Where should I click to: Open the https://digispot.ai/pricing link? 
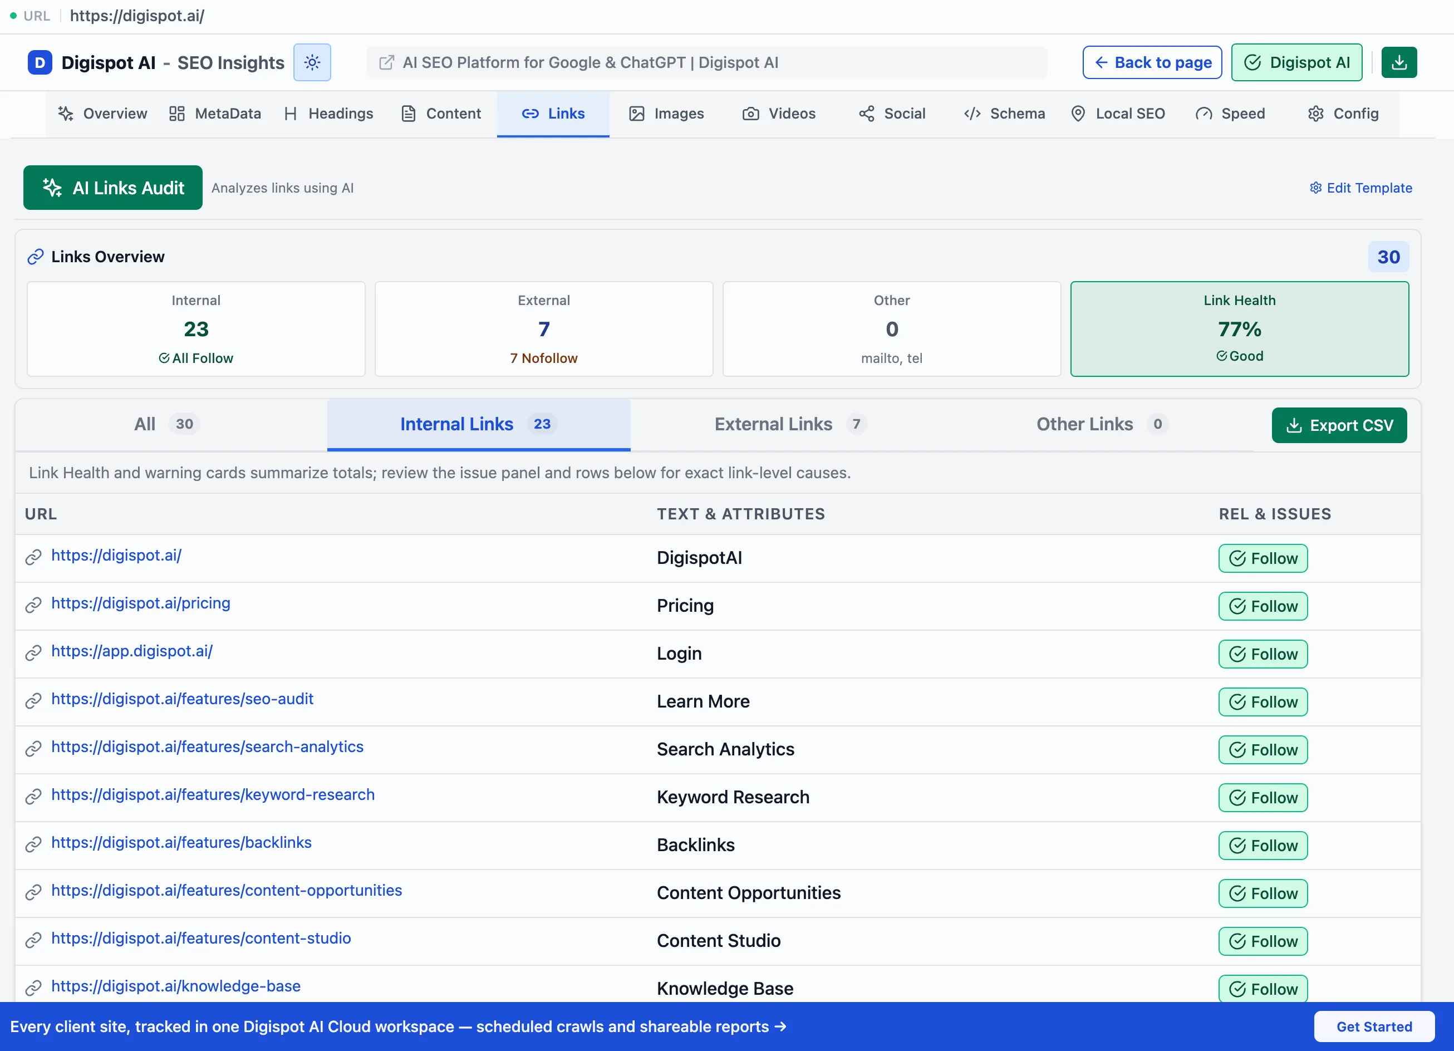tap(140, 603)
